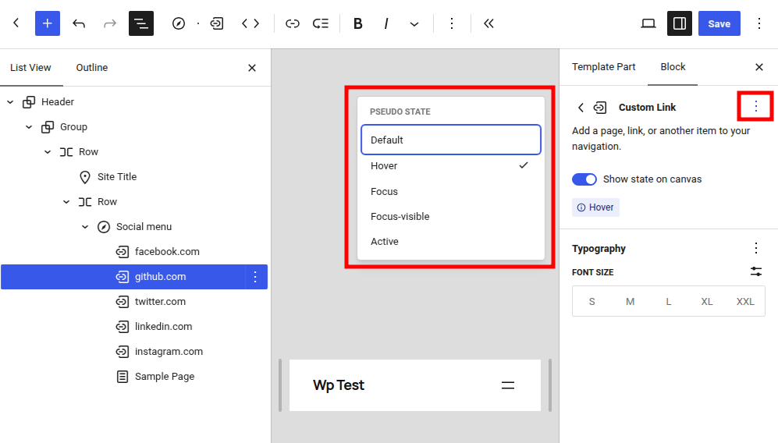778x443 pixels.
Task: Open the block options three-dot menu in toolbar
Action: pyautogui.click(x=452, y=23)
